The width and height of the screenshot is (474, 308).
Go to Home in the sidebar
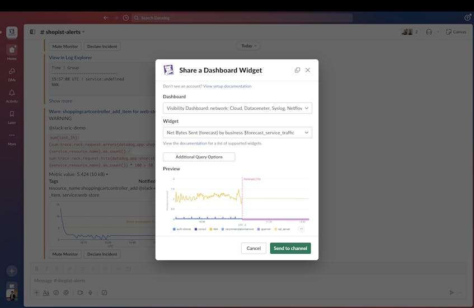click(12, 52)
